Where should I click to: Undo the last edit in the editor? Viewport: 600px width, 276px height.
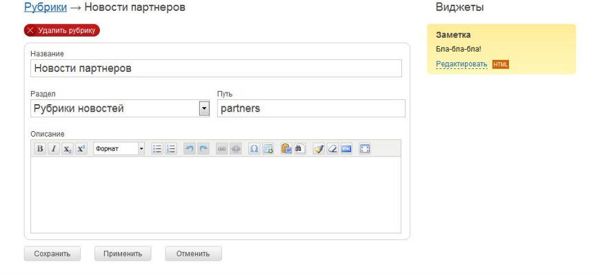(189, 148)
